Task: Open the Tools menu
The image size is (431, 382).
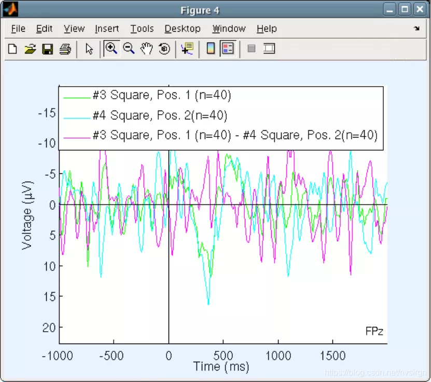Action: (142, 29)
